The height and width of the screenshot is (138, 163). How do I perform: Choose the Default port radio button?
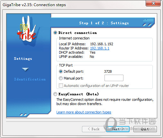pyautogui.click(x=61, y=71)
